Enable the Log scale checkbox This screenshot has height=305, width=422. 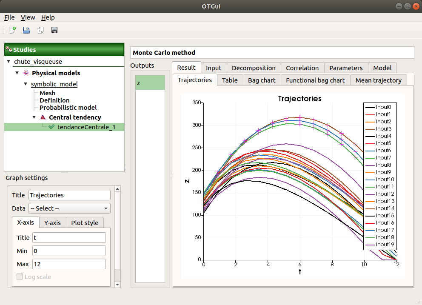[x=19, y=276]
